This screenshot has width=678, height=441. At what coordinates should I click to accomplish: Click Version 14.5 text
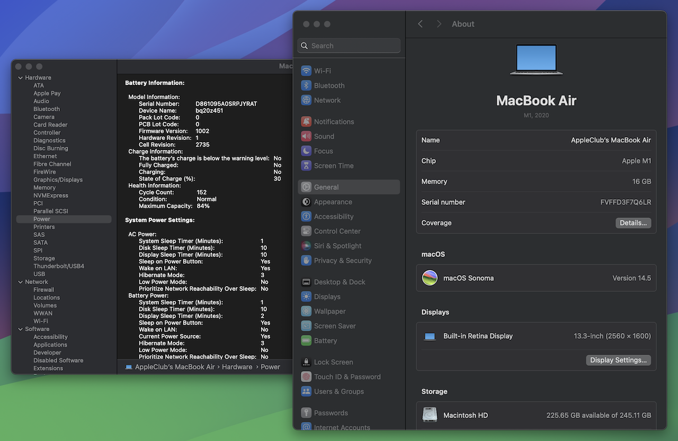[x=631, y=278]
